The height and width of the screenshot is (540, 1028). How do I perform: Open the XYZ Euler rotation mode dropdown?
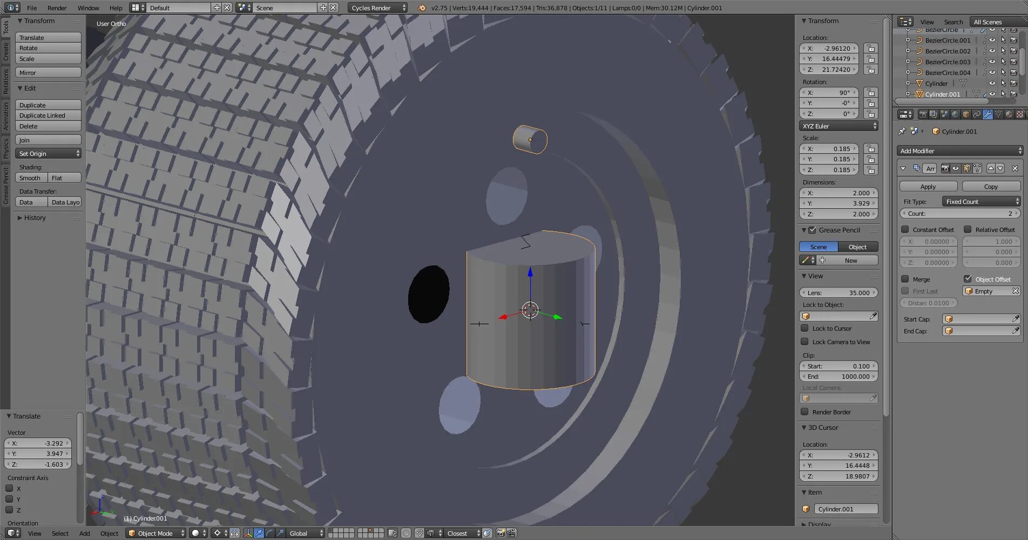838,126
